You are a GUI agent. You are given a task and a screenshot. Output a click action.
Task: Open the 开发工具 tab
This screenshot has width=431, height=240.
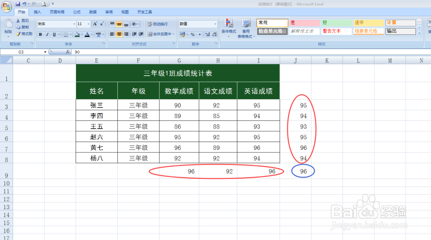click(x=144, y=12)
